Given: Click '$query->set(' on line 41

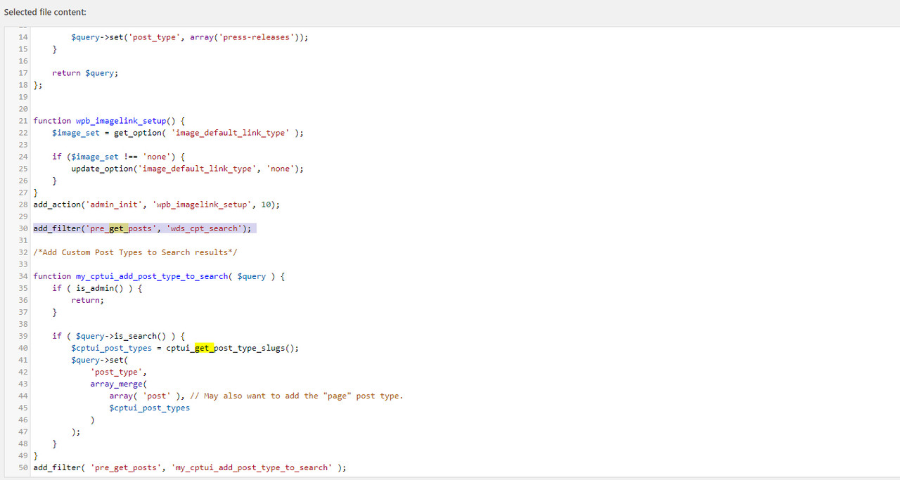Looking at the screenshot, I should [x=100, y=360].
